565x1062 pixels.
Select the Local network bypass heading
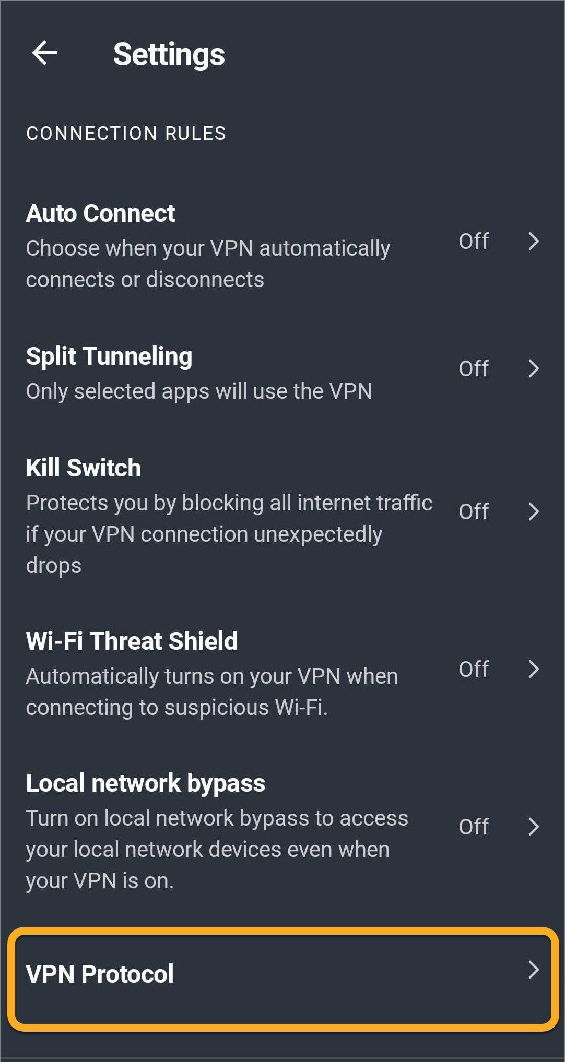pos(146,783)
